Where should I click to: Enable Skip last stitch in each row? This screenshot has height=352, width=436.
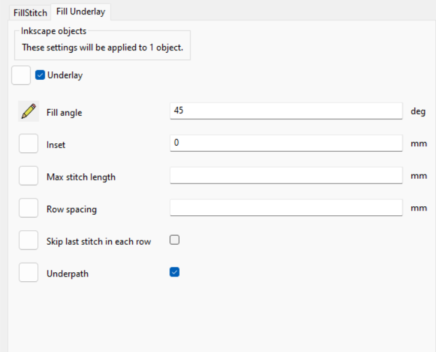(x=174, y=240)
